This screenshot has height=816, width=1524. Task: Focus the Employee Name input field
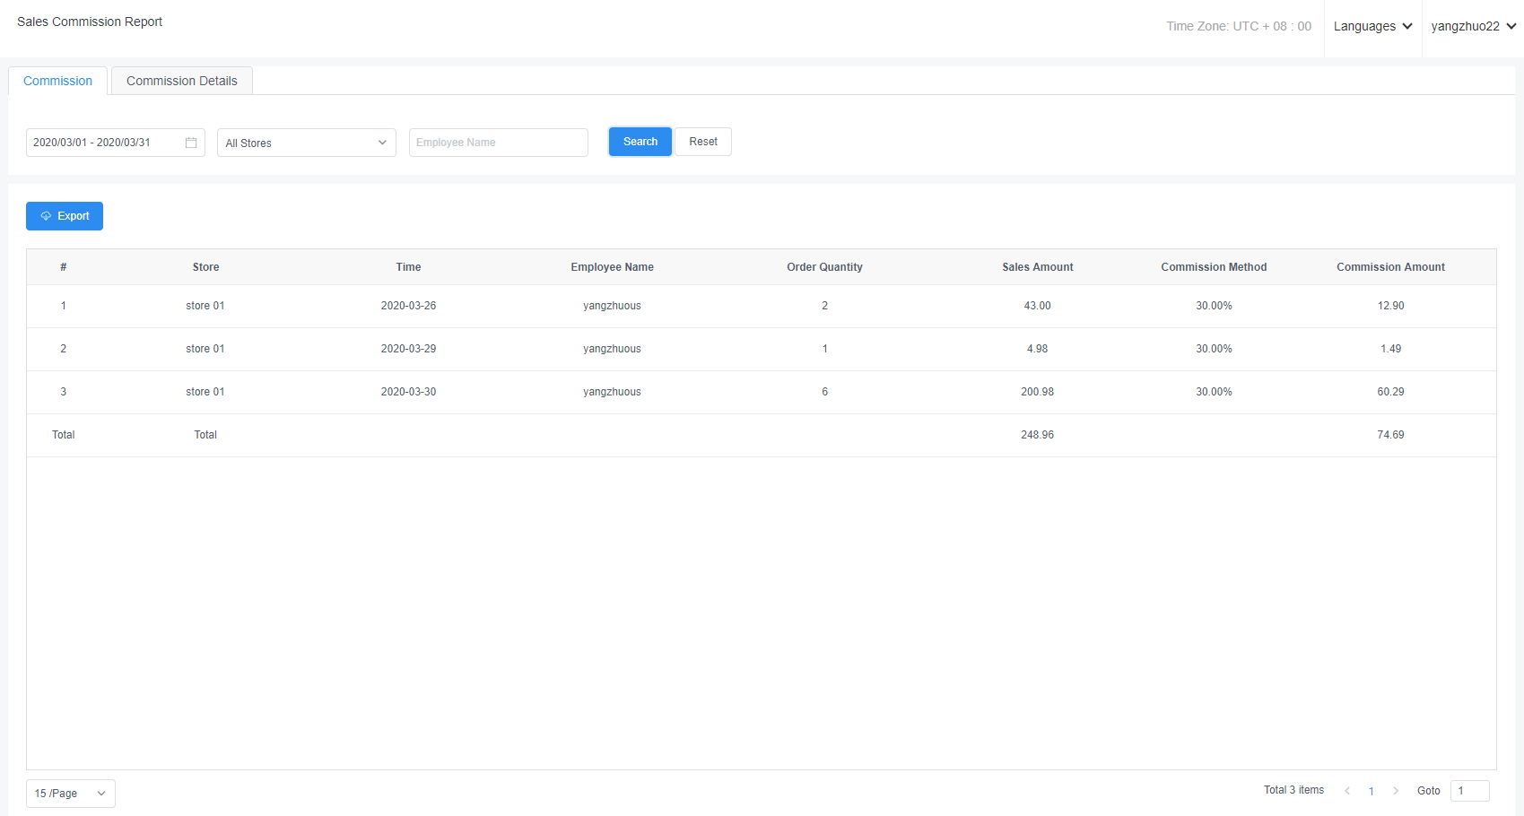[498, 143]
